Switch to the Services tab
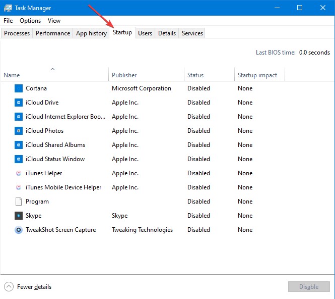This screenshot has width=335, height=299. [192, 33]
